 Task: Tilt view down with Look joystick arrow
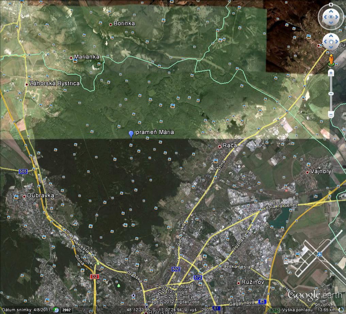point(331,23)
